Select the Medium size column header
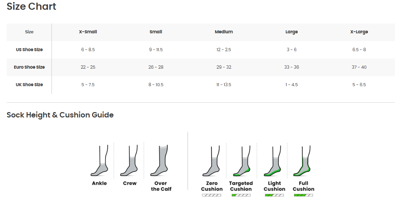 [x=224, y=32]
